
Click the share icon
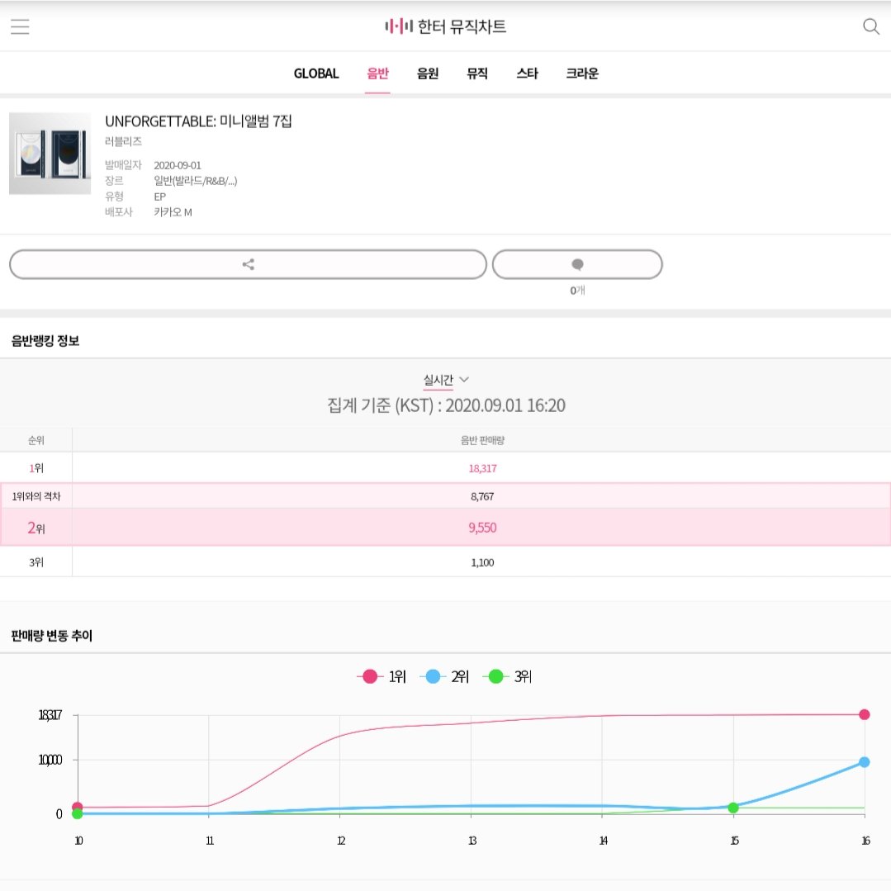point(248,263)
